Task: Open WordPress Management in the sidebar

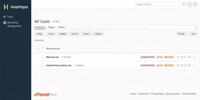Action: tap(14, 24)
